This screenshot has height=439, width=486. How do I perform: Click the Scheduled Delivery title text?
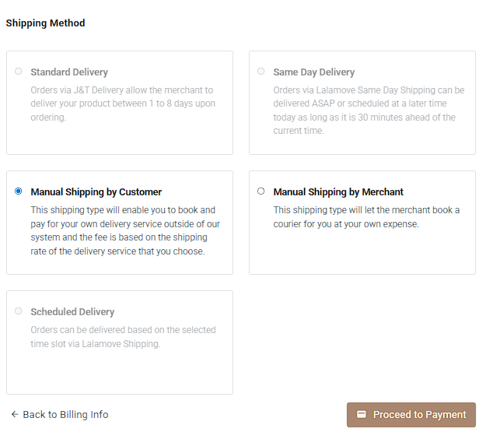[x=72, y=312]
